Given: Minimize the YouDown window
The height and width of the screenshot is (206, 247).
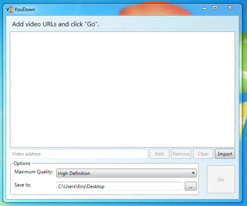Looking at the screenshot, I should point(204,8).
